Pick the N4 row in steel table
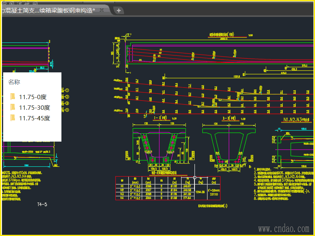Viewport: 315px width, 236px height. pos(122,198)
